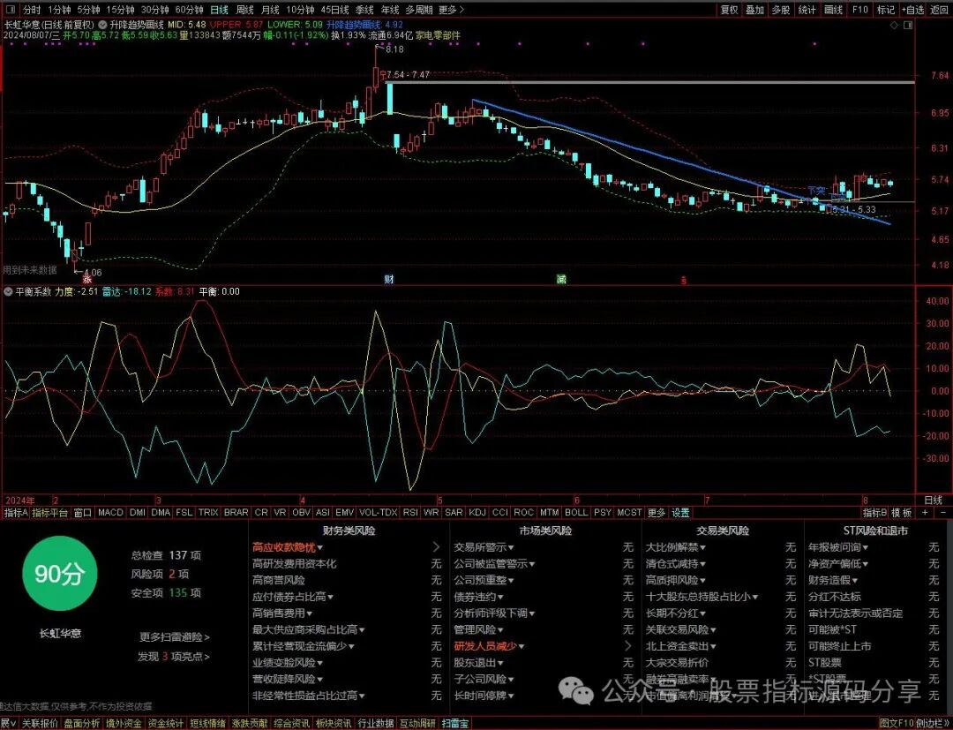Open the F10 company info
953x730 pixels.
pos(860,10)
